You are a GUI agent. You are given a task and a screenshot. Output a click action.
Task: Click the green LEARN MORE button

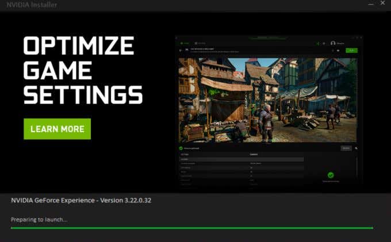point(57,129)
